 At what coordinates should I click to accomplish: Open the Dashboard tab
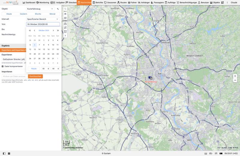29,3
